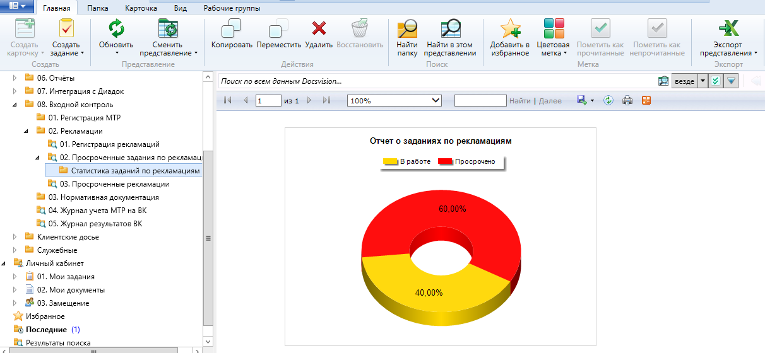Click the red Просрочено legend swatch
This screenshot has width=765, height=353.
(446, 162)
